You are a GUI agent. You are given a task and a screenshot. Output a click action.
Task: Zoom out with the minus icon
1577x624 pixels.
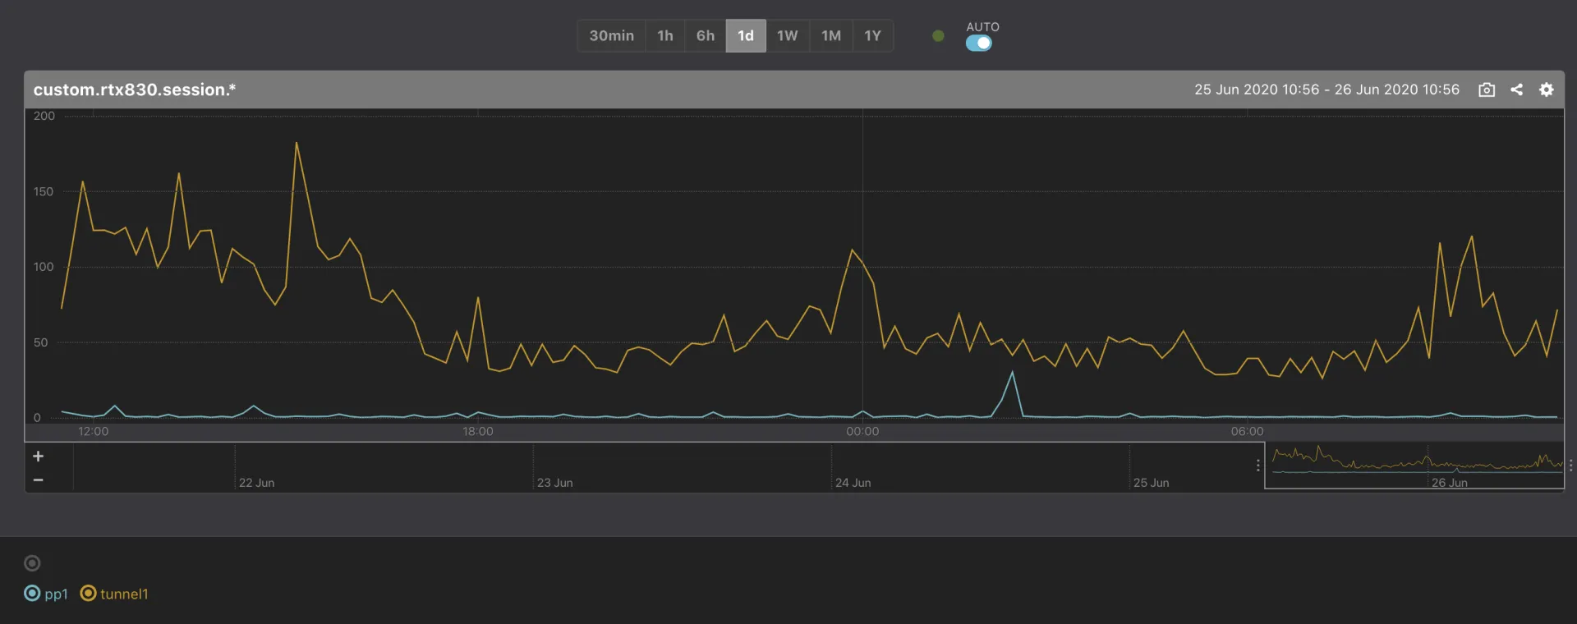click(38, 479)
